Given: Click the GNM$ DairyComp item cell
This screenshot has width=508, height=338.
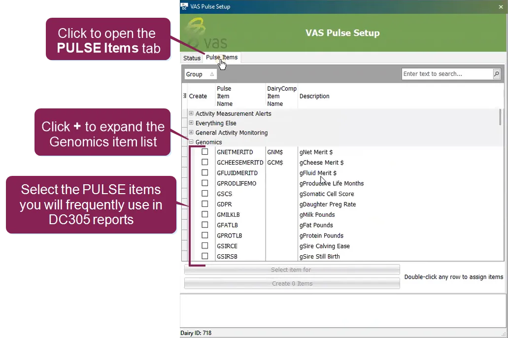Looking at the screenshot, I should [275, 152].
